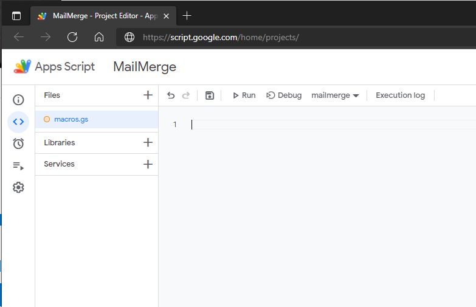Open the Execution log

pos(400,95)
